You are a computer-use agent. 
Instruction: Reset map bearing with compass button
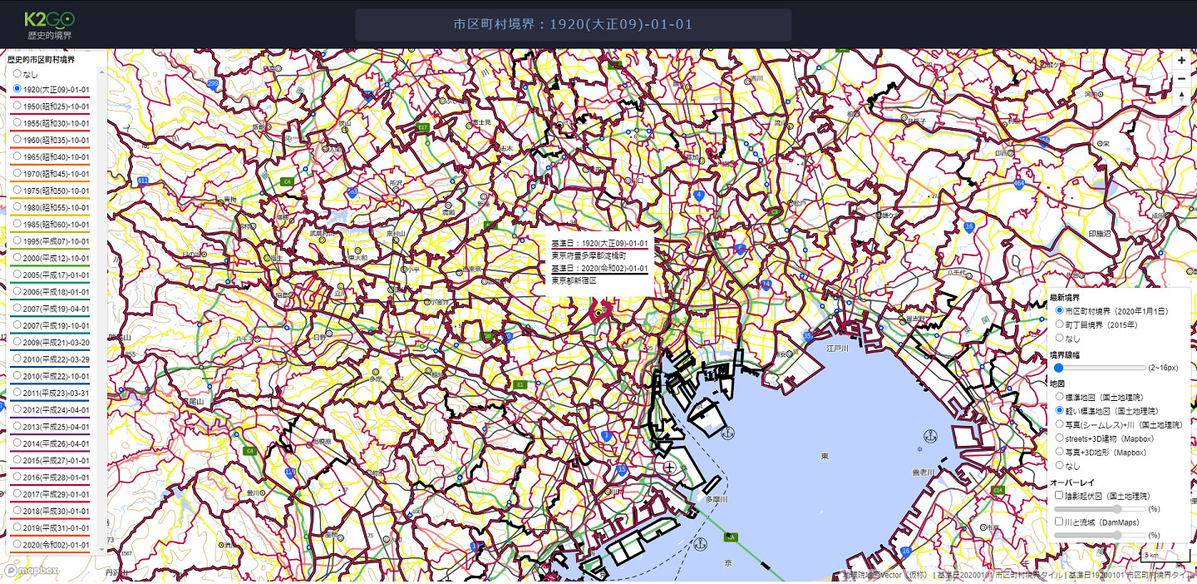(x=1182, y=97)
